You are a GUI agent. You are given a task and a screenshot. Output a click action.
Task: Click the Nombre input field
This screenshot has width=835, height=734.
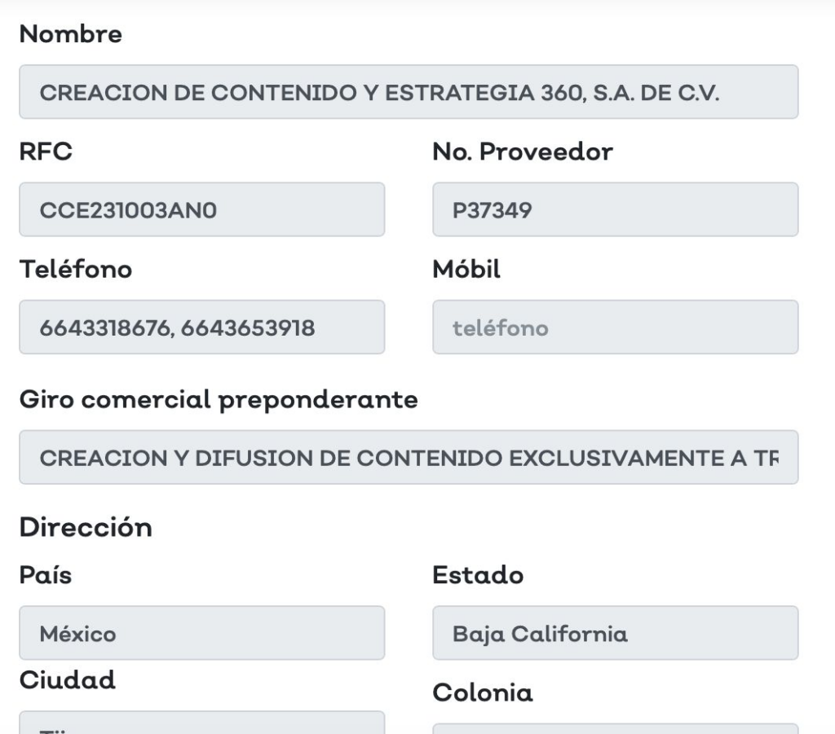[x=408, y=92]
